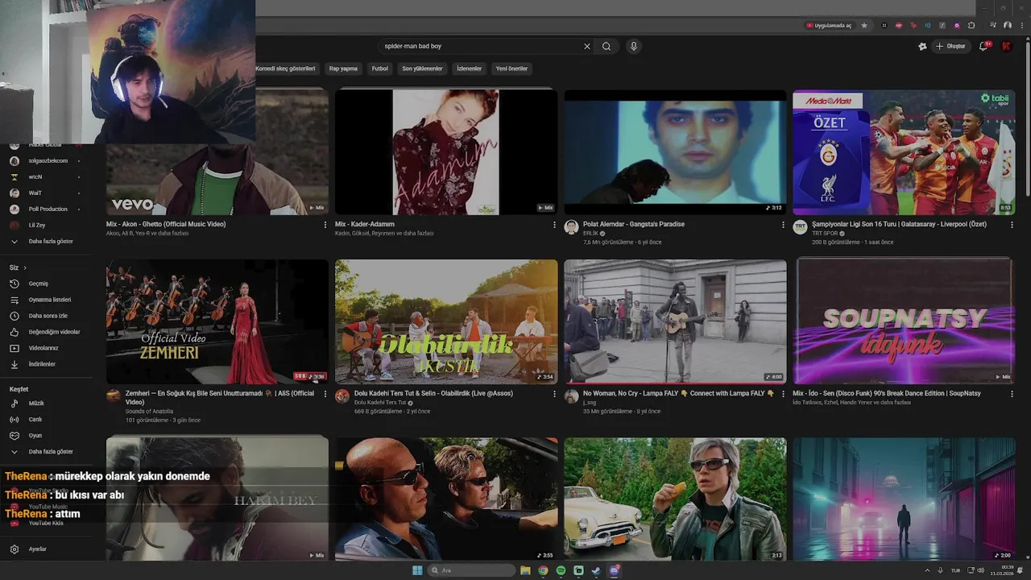Open options for Galatasaray - Liverpool video

[x=1012, y=225]
